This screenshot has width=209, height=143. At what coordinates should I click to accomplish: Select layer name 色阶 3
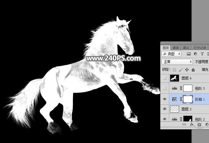coord(200,88)
